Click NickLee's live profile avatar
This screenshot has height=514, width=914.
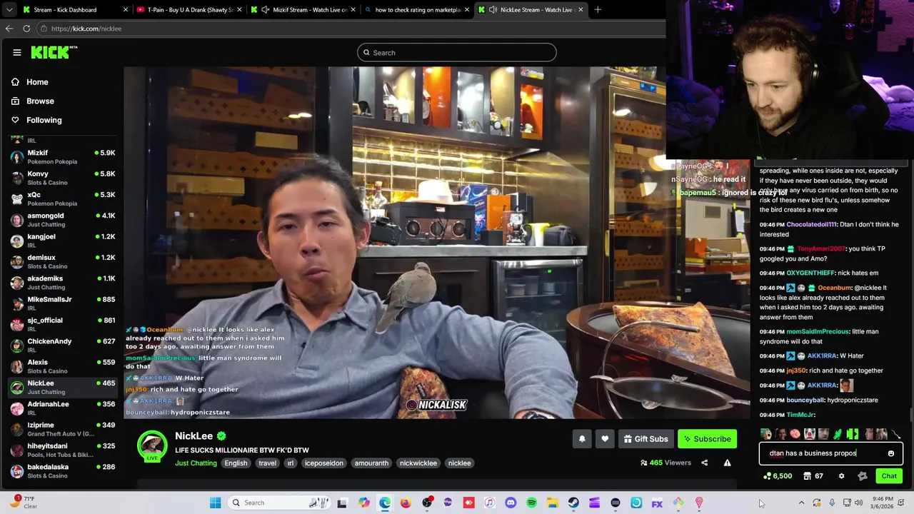coord(152,446)
